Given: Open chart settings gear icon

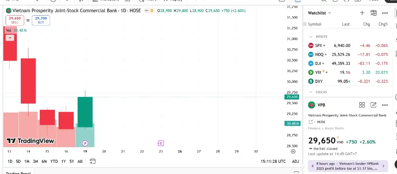Looking at the screenshot, I should 293,152.
